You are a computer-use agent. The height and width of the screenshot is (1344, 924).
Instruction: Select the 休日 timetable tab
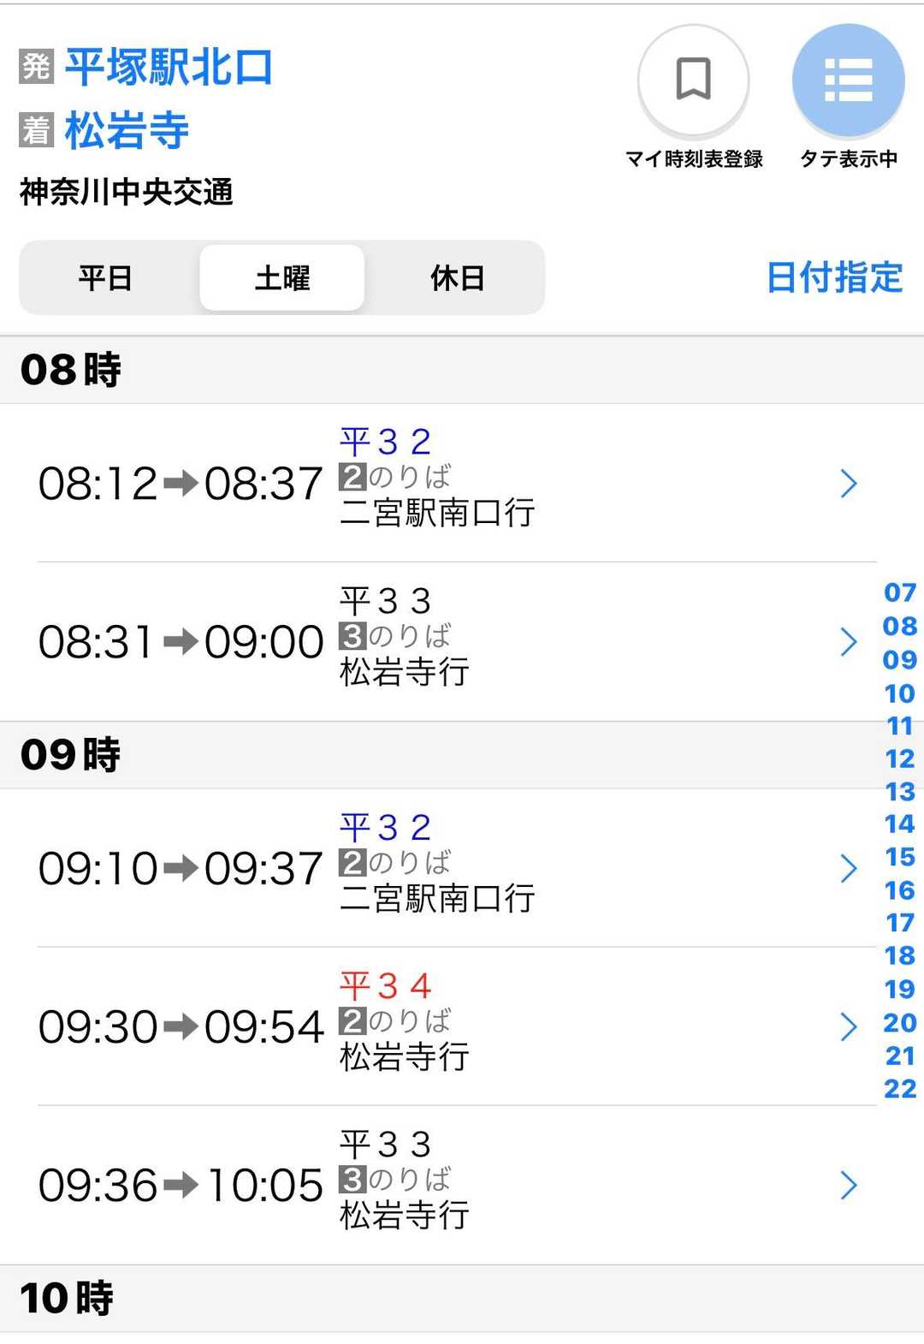pyautogui.click(x=458, y=278)
